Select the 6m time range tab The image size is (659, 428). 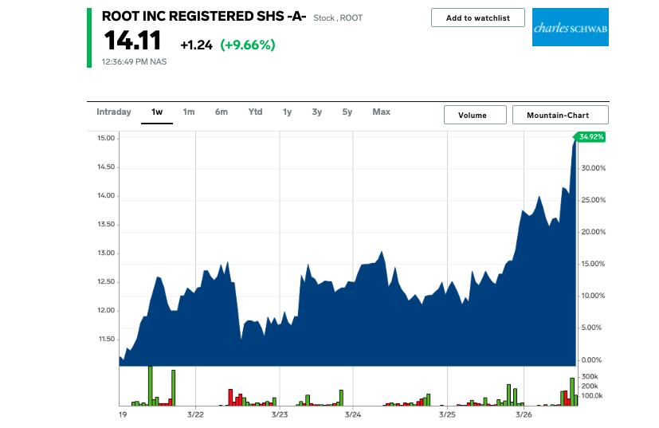(x=222, y=112)
